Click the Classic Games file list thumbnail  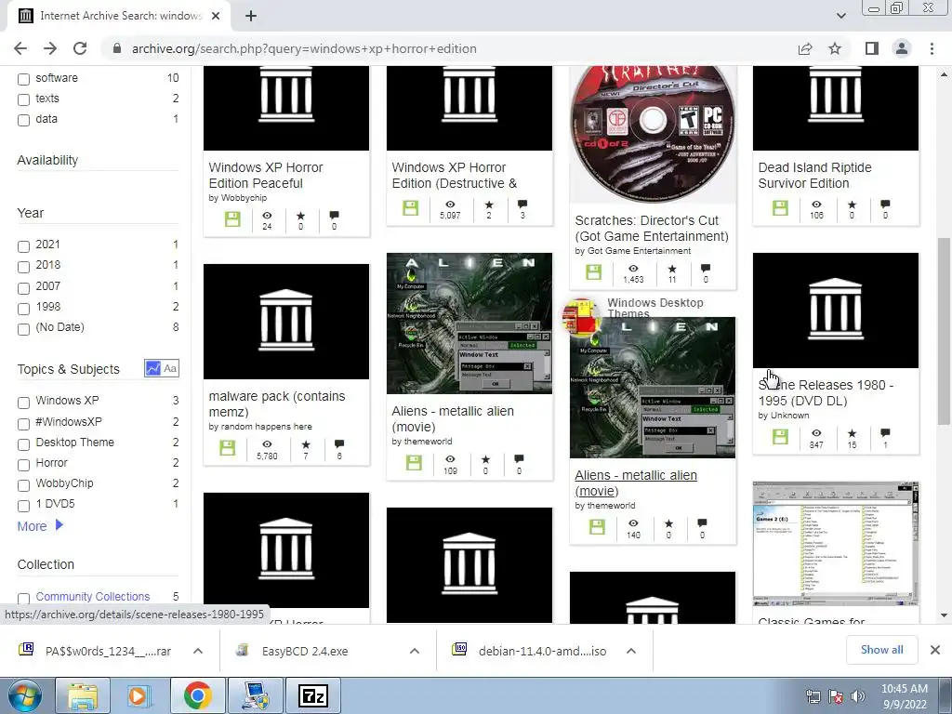click(836, 545)
